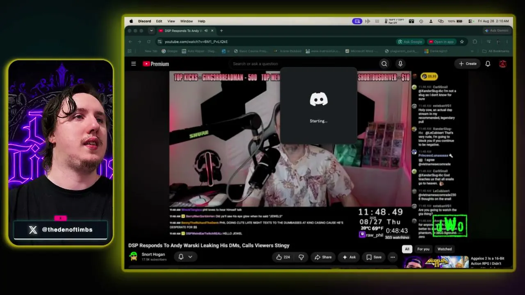Image resolution: width=525 pixels, height=295 pixels.
Task: Open the Window menu in the menu bar
Action: pyautogui.click(x=186, y=21)
